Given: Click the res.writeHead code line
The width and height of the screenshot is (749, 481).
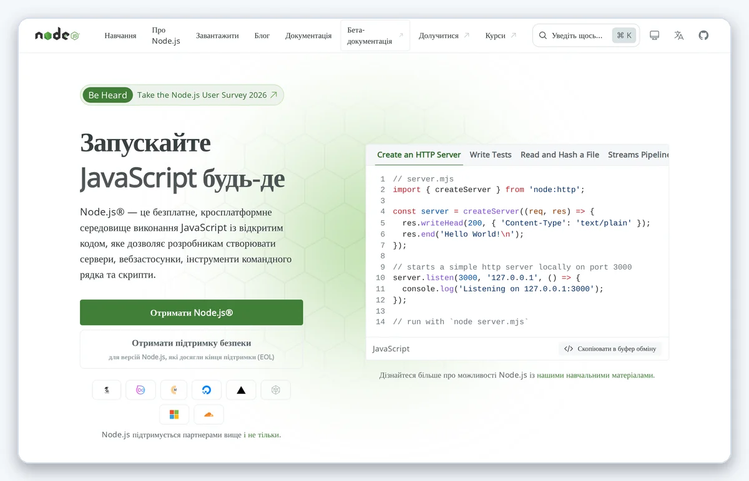Looking at the screenshot, I should (x=526, y=223).
